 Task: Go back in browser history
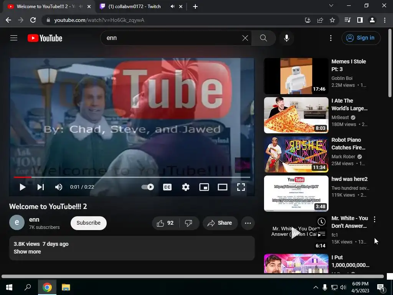pos(8,20)
